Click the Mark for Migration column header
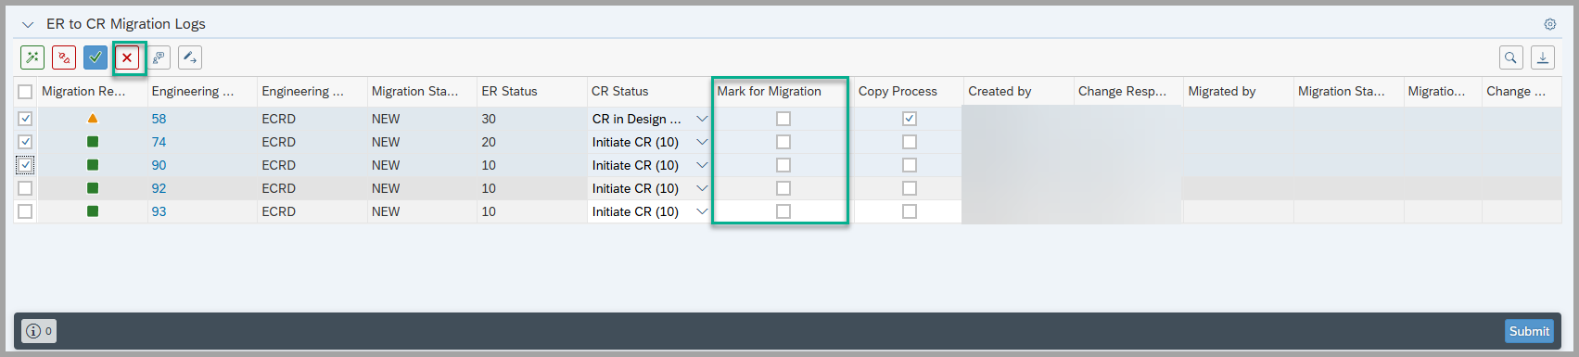The height and width of the screenshot is (357, 1579). click(769, 91)
